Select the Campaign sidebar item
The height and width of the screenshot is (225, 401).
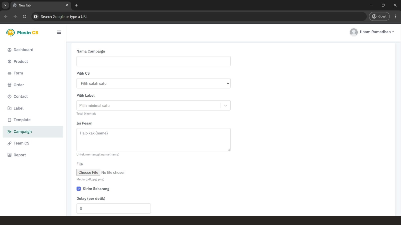click(x=23, y=132)
